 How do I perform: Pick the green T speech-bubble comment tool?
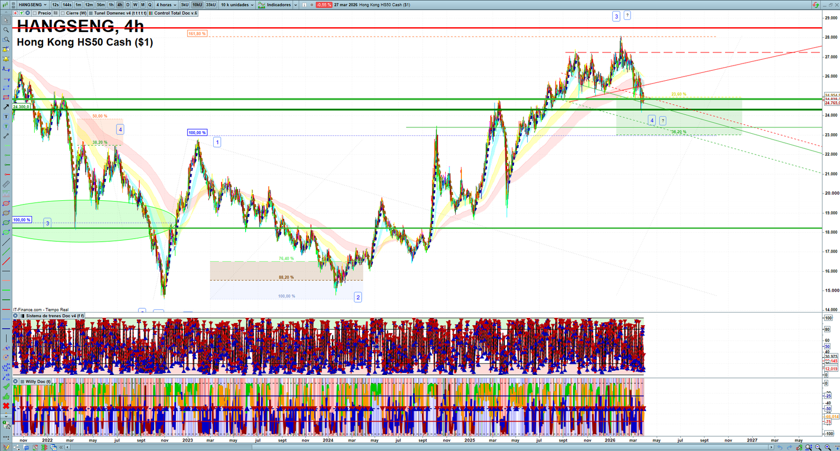pyautogui.click(x=6, y=126)
